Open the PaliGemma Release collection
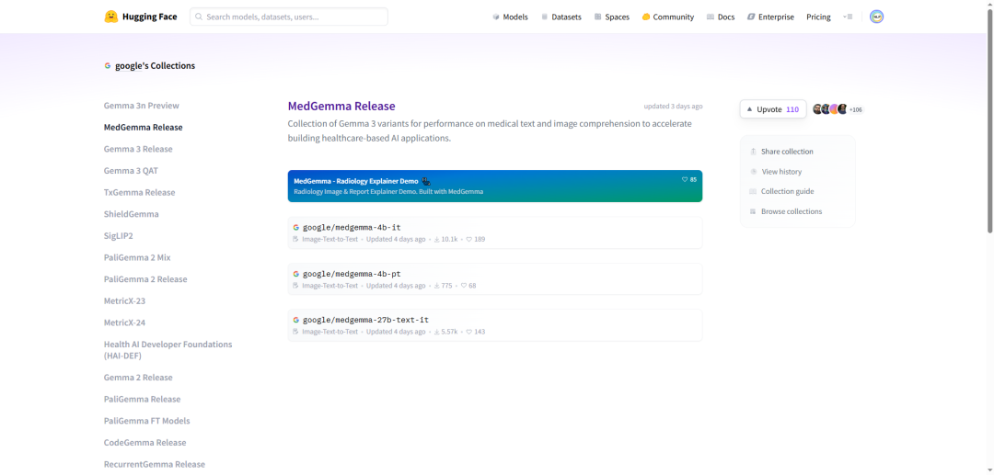The height and width of the screenshot is (475, 994). pyautogui.click(x=142, y=399)
